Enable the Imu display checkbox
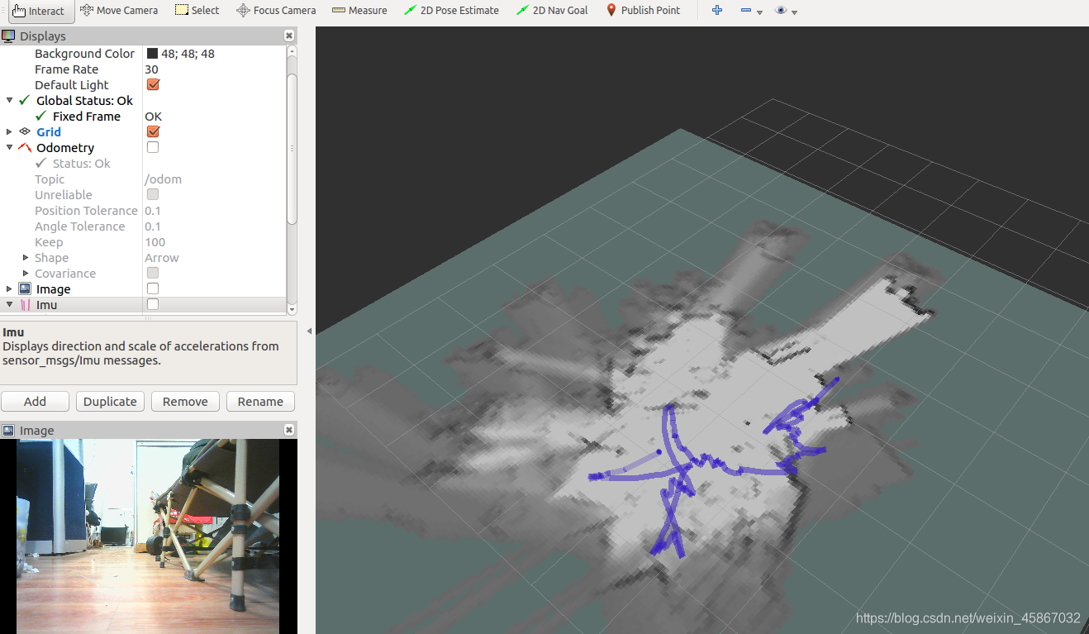The height and width of the screenshot is (634, 1089). [153, 304]
